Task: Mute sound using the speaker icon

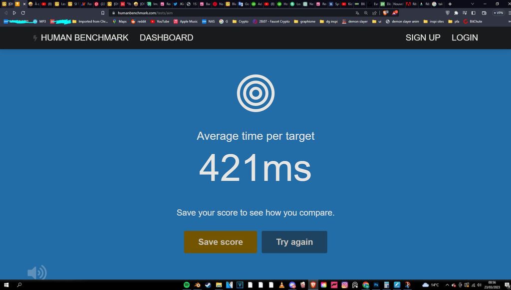Action: click(x=36, y=273)
